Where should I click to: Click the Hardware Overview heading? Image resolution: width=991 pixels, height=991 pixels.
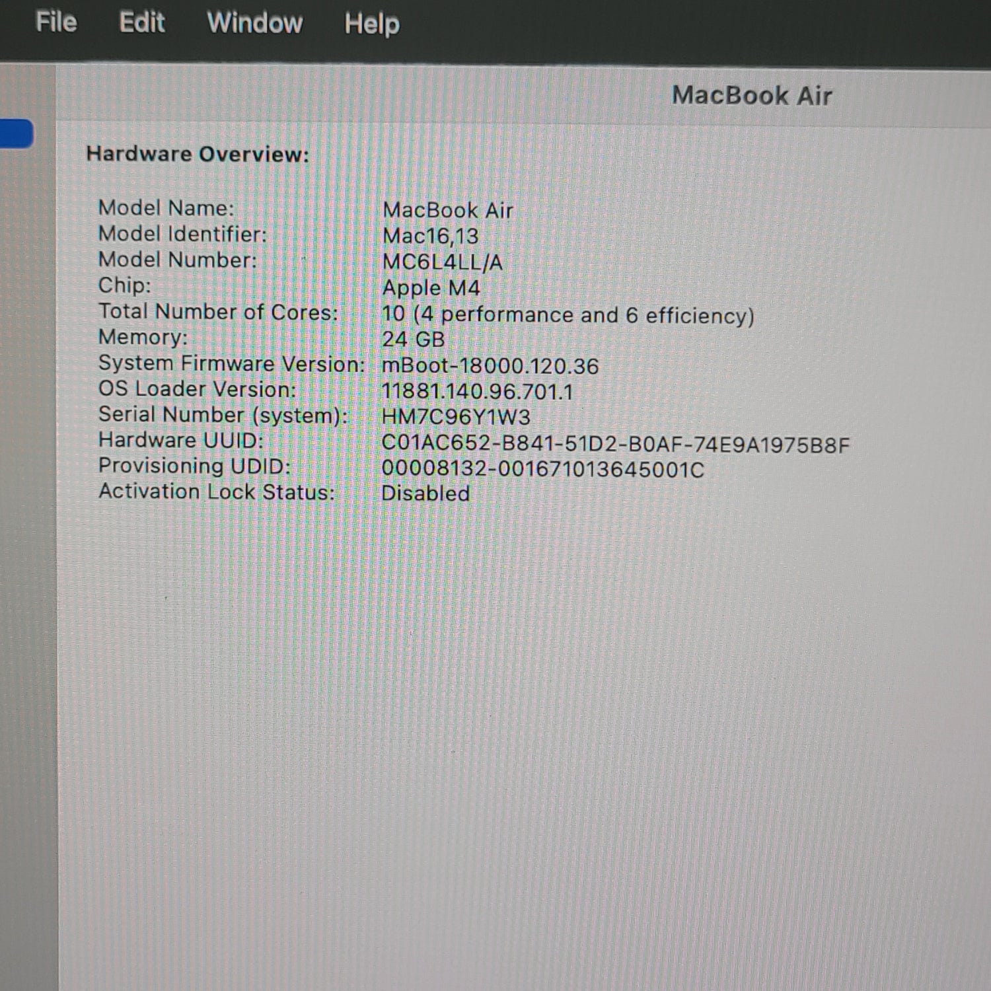[x=198, y=154]
